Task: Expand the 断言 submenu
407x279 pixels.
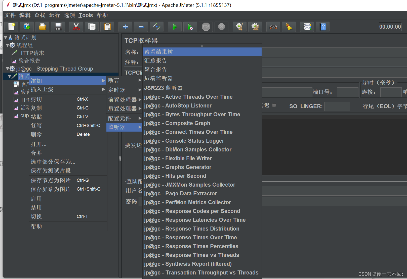Action: coord(124,80)
